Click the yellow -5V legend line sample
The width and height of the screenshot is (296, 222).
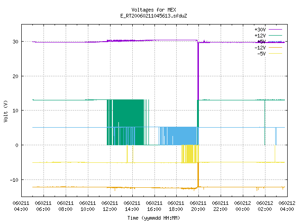click(x=275, y=54)
